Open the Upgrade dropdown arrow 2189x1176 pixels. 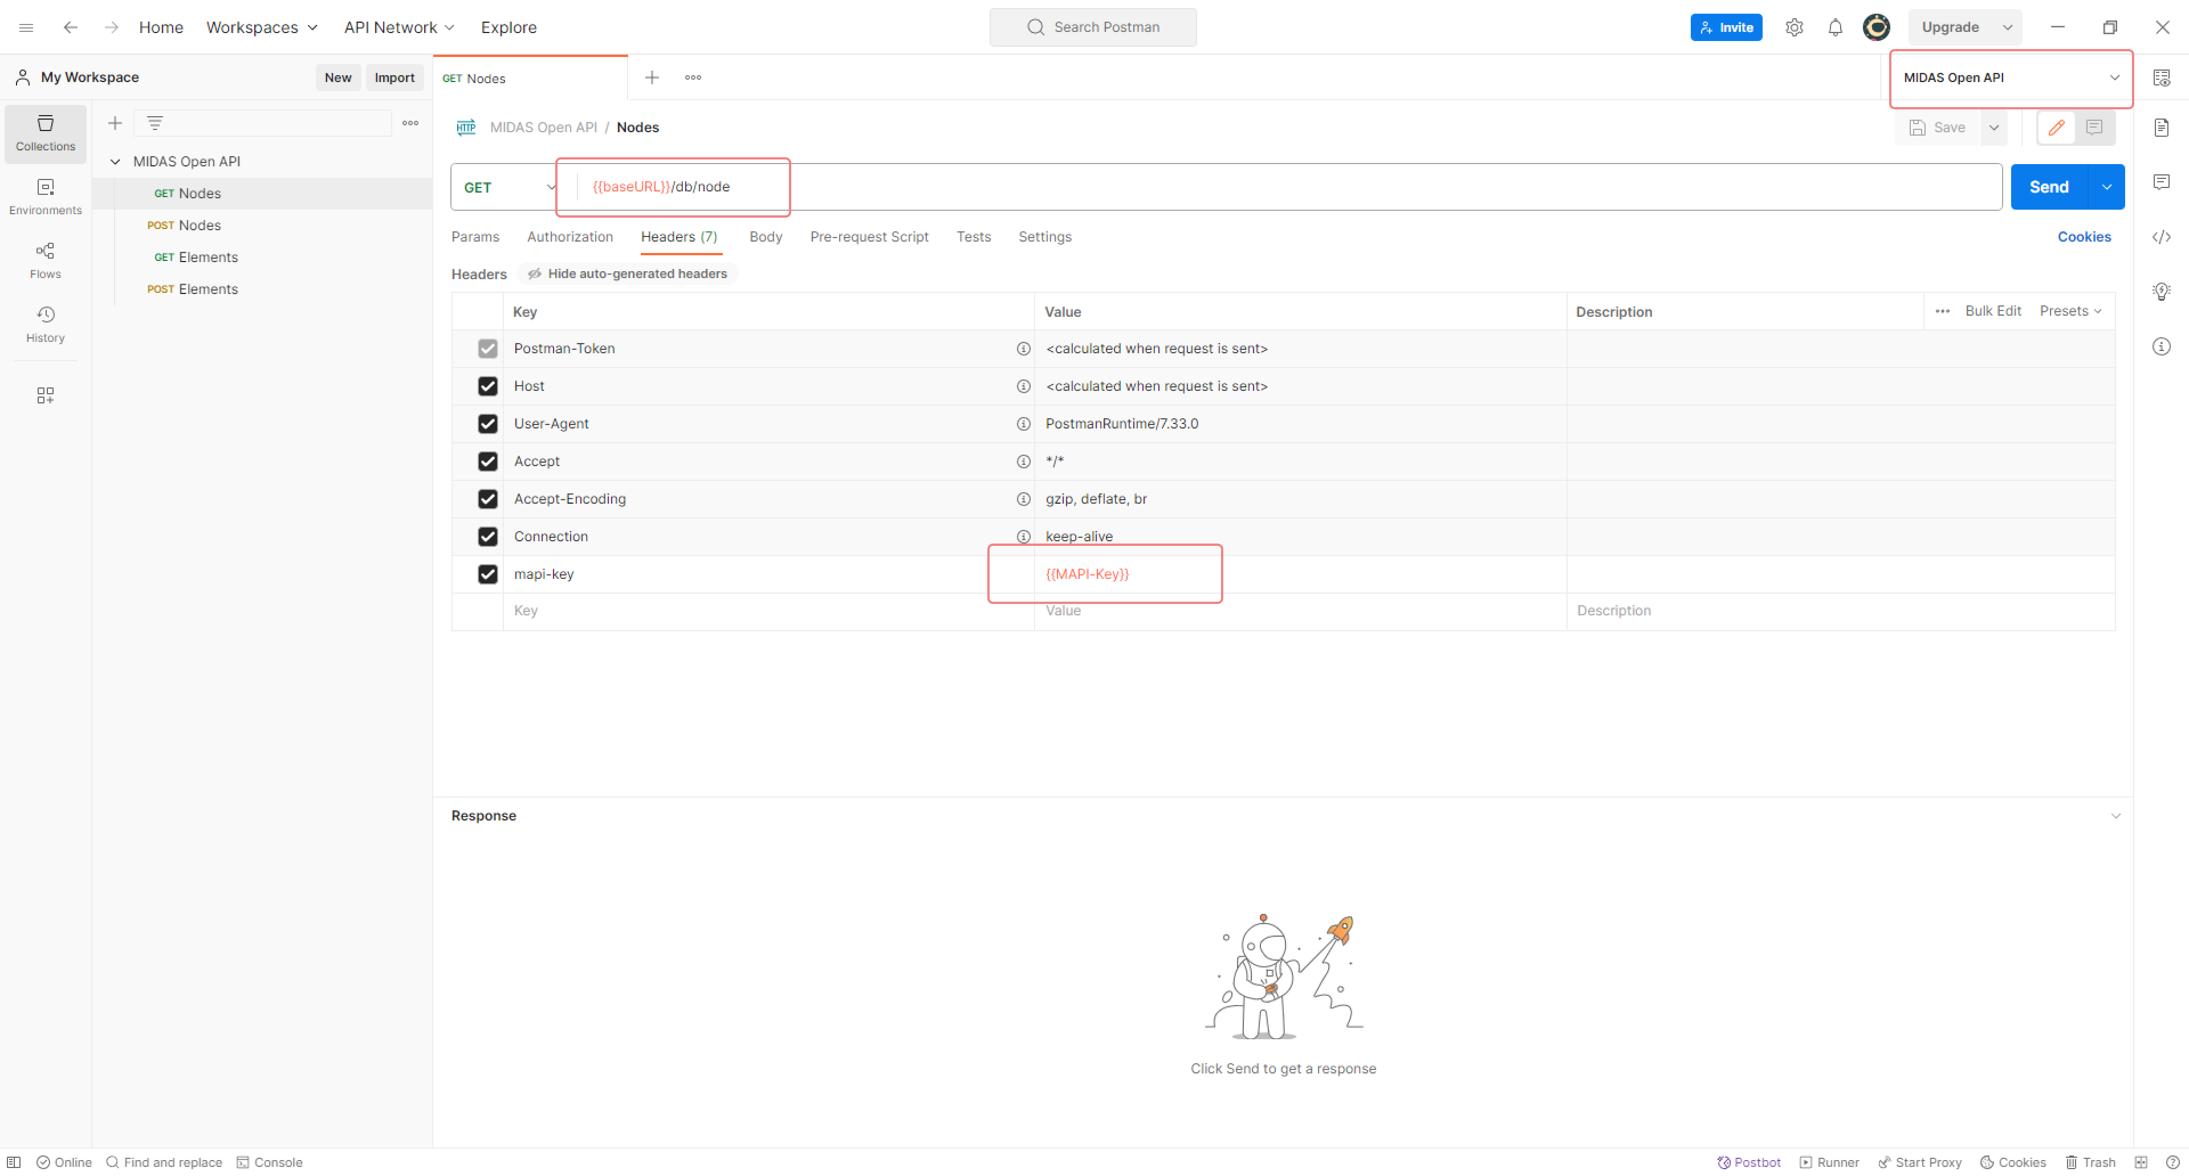(2007, 27)
